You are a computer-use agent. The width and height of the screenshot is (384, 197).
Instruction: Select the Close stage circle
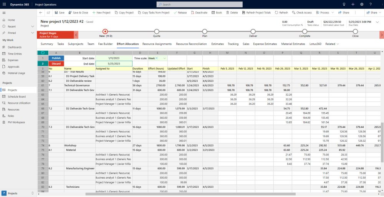pos(355,31)
